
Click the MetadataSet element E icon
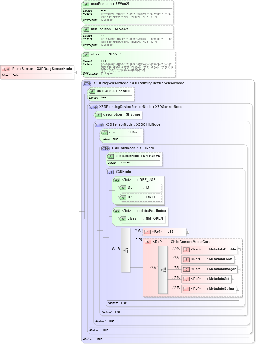click(x=186, y=279)
